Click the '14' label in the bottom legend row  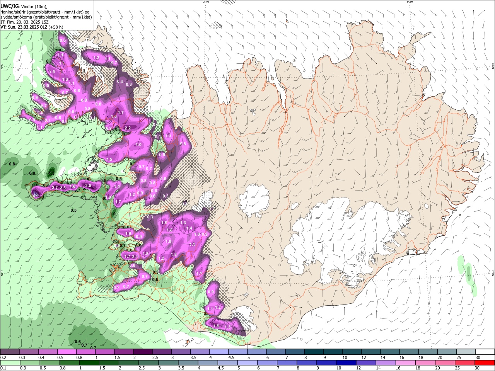[x=377, y=368]
